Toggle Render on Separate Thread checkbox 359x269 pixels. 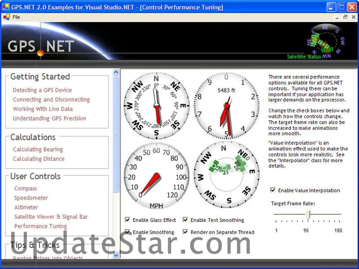click(185, 232)
